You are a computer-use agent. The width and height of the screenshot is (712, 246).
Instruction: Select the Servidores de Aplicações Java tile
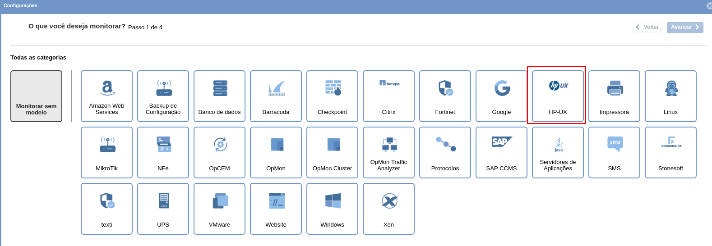click(x=558, y=152)
